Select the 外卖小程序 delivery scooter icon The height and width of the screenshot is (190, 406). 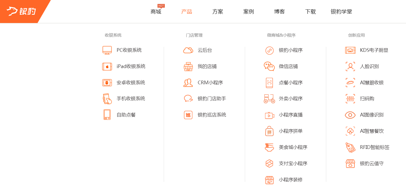269,99
